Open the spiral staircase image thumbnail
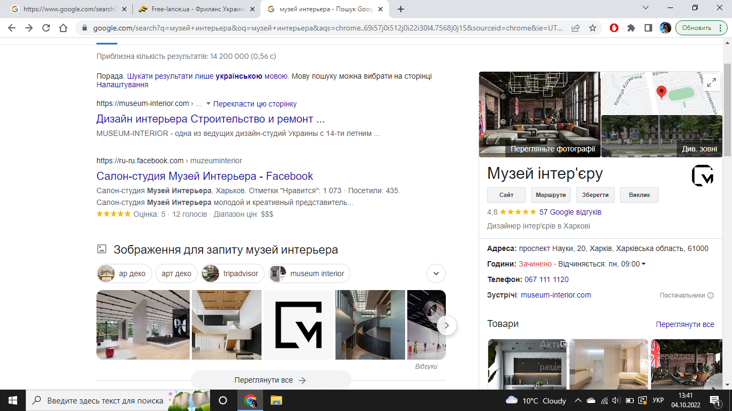732x411 pixels. pyautogui.click(x=370, y=325)
